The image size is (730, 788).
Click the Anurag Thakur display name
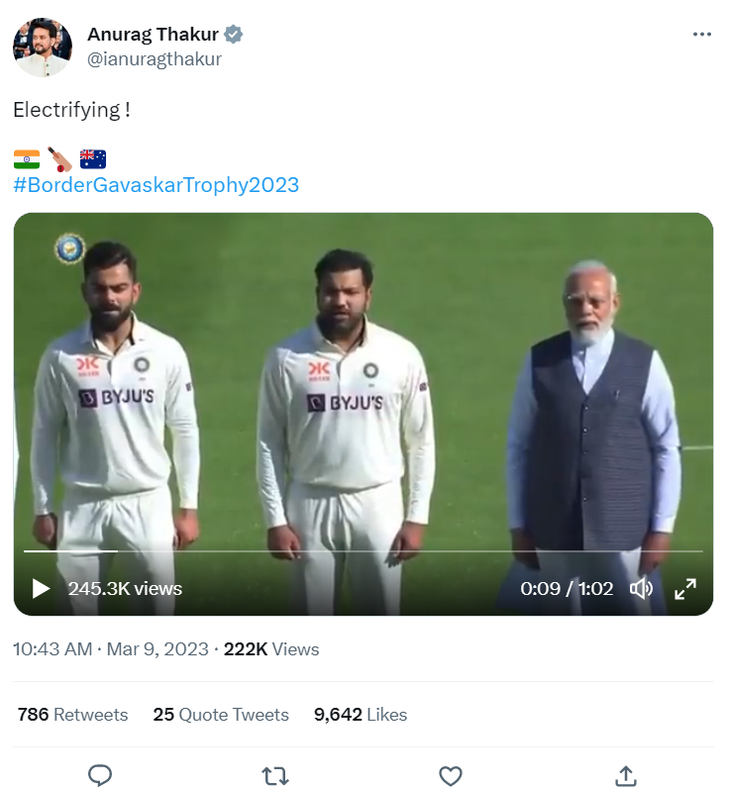click(x=153, y=35)
